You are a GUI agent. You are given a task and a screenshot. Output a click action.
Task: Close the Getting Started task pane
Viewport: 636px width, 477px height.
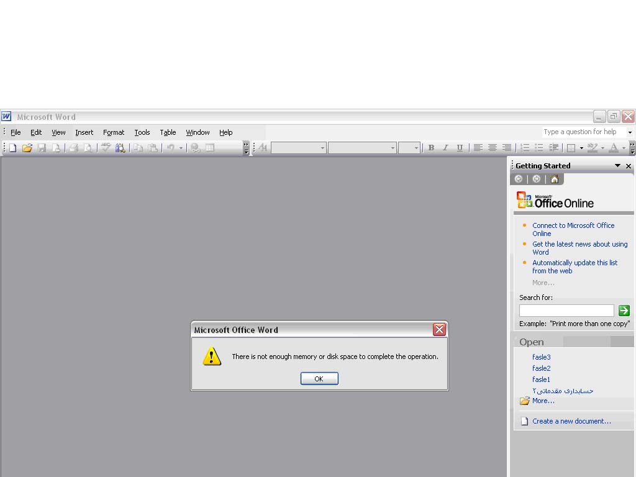[629, 166]
